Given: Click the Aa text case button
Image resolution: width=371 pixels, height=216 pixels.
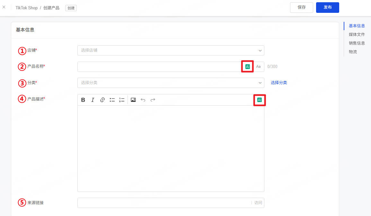Looking at the screenshot, I should [x=258, y=67].
